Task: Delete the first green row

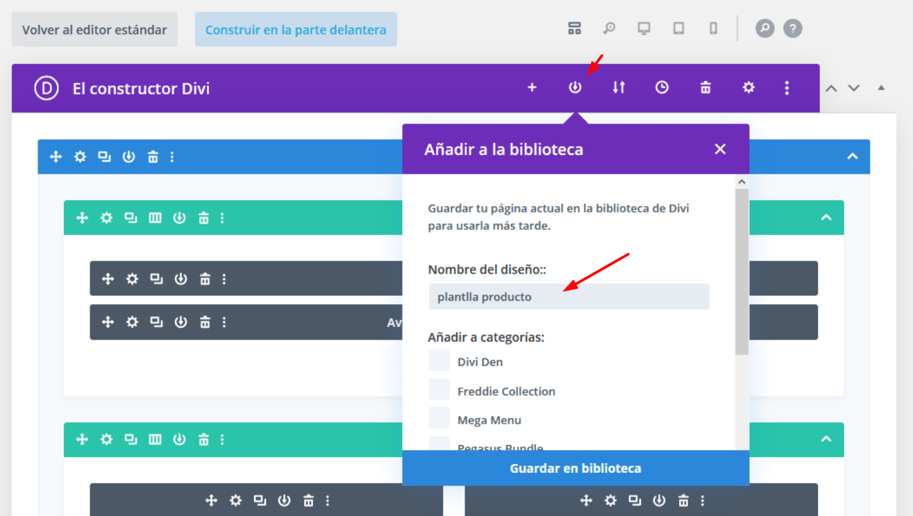Action: 203,218
